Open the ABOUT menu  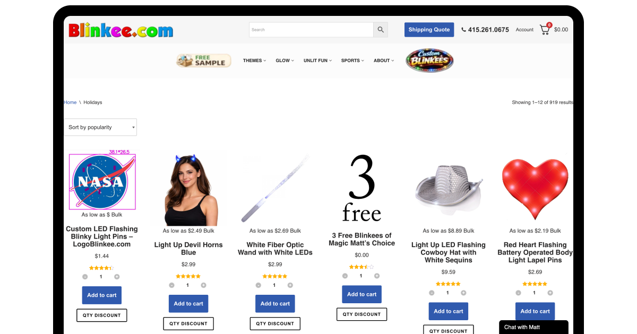(x=384, y=60)
